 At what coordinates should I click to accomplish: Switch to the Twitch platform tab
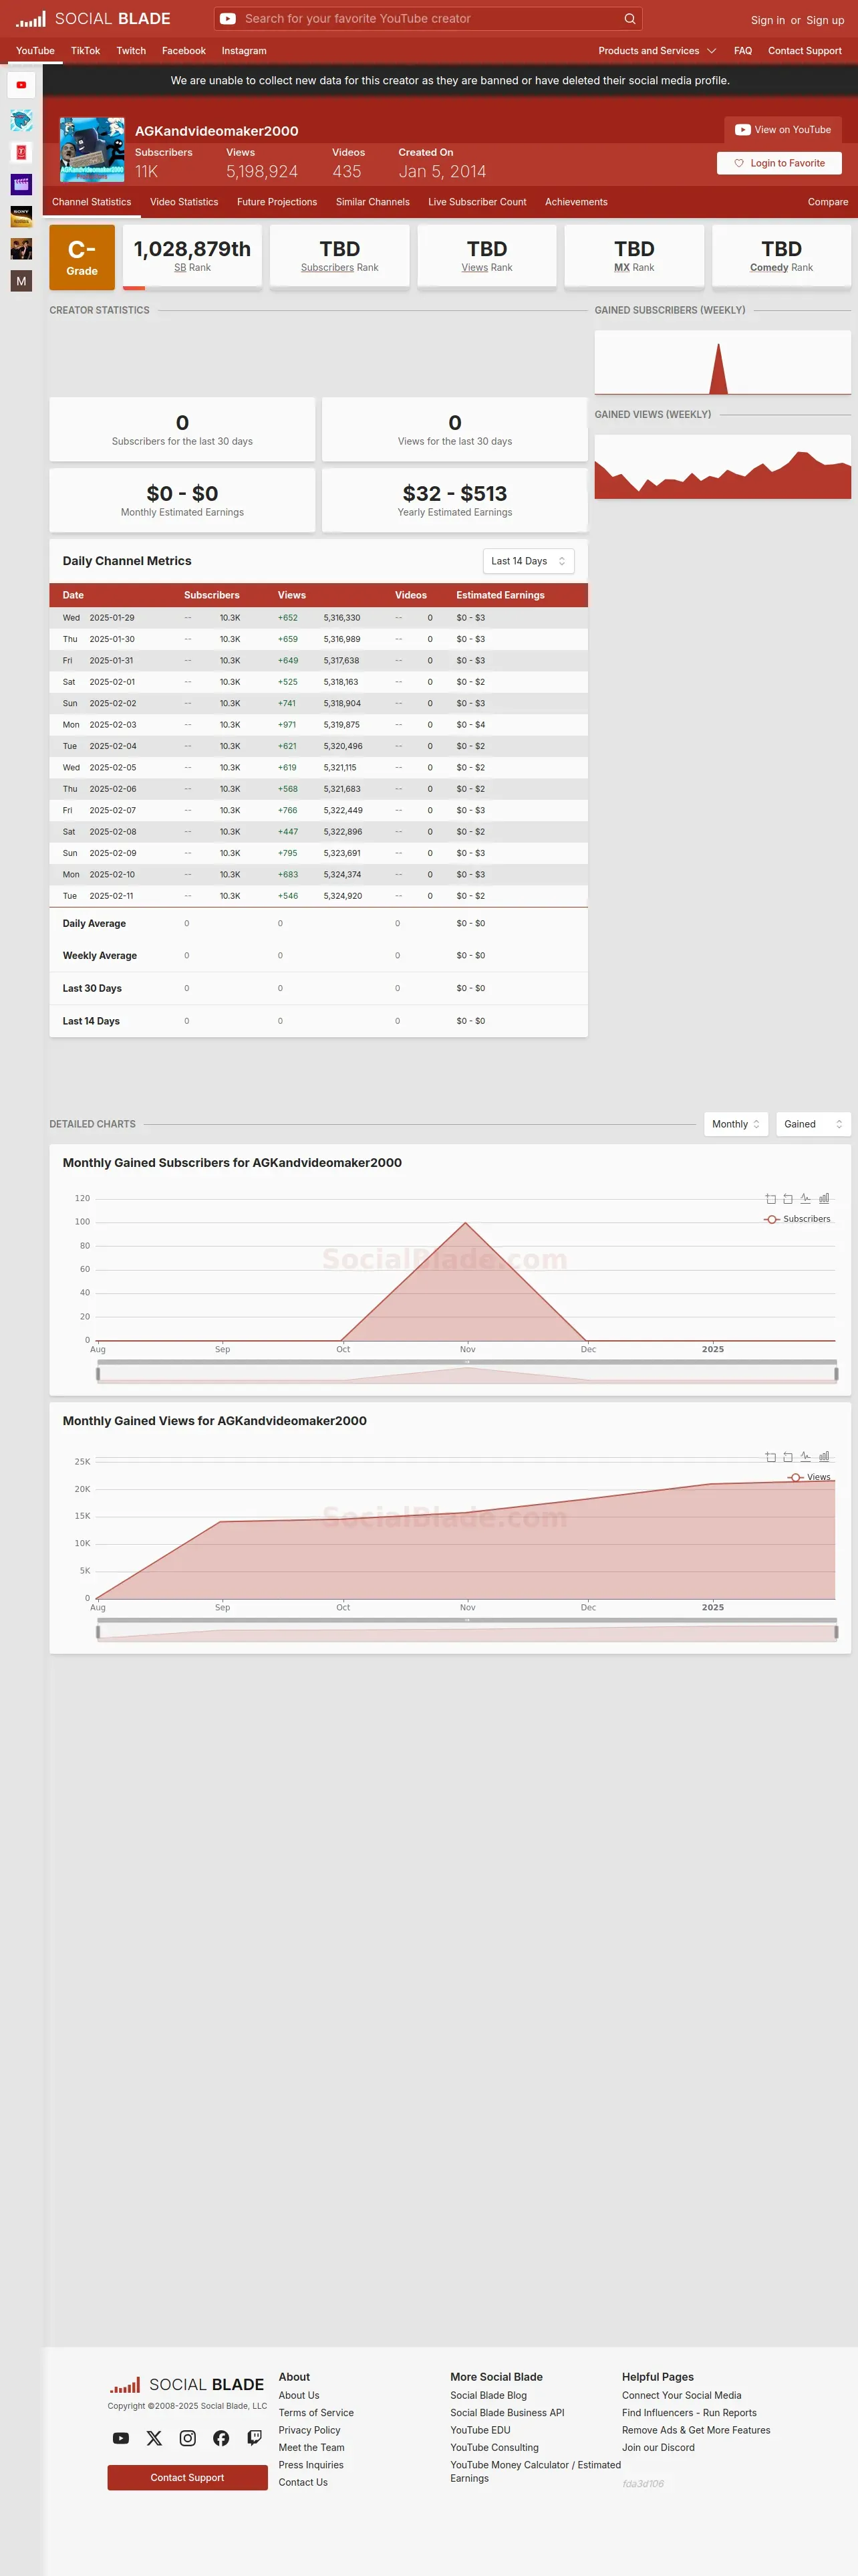pyautogui.click(x=131, y=51)
